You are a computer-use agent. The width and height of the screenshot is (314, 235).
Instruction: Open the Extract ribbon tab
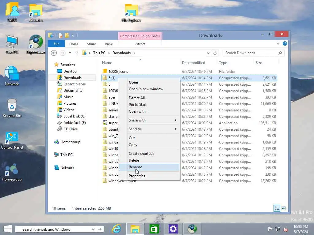tap(140, 44)
